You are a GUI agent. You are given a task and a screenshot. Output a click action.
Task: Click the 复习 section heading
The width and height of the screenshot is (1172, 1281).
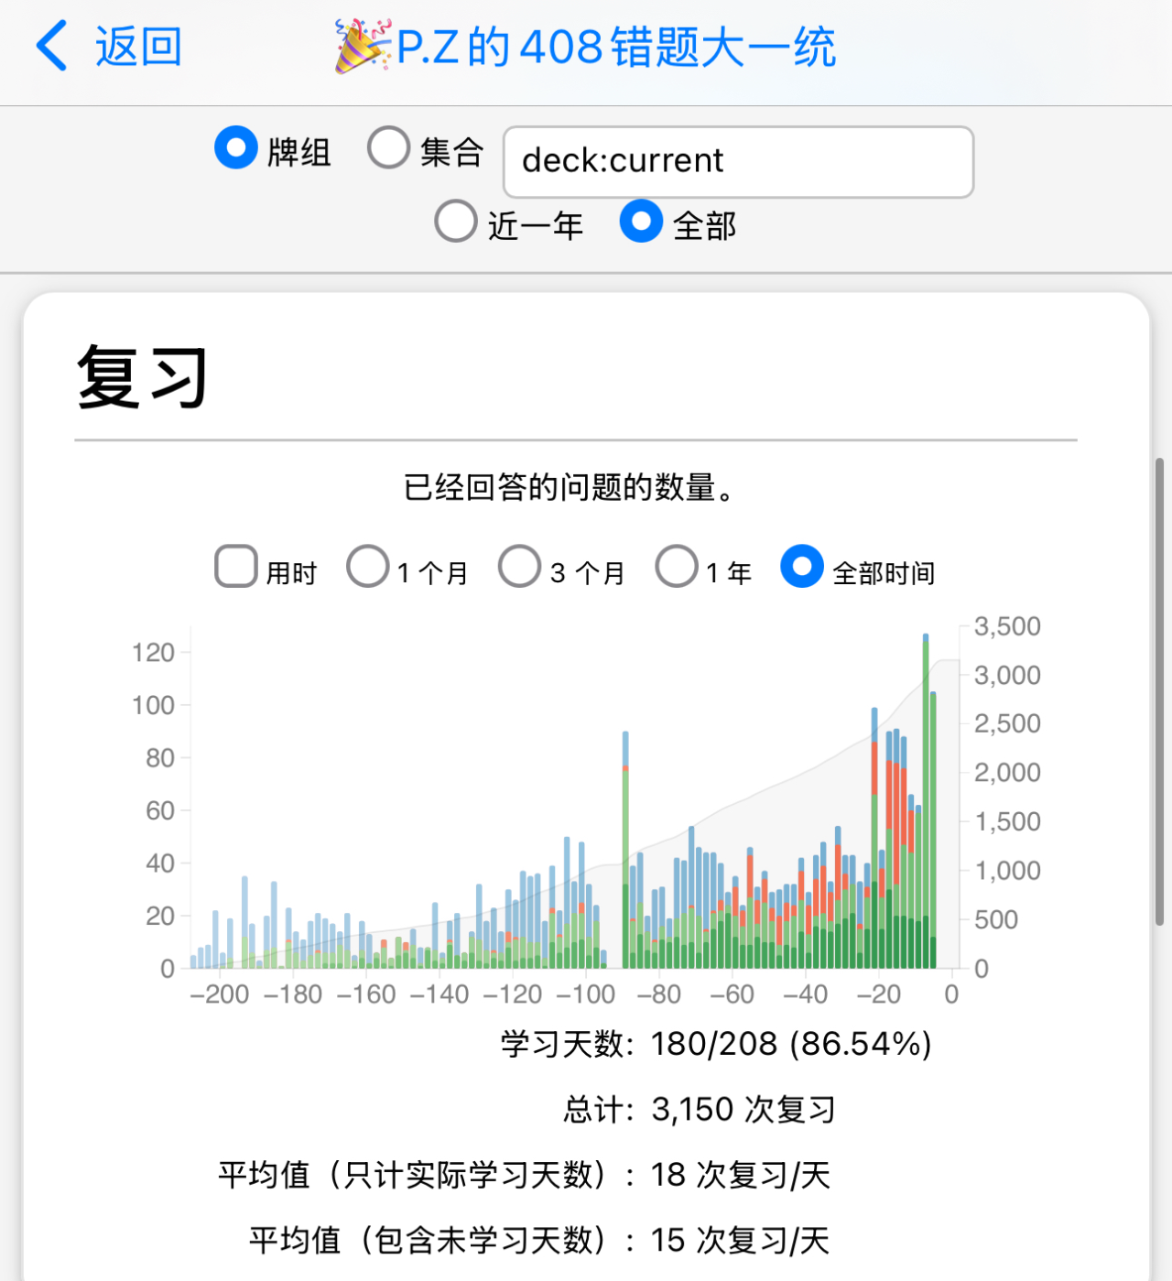(x=143, y=377)
